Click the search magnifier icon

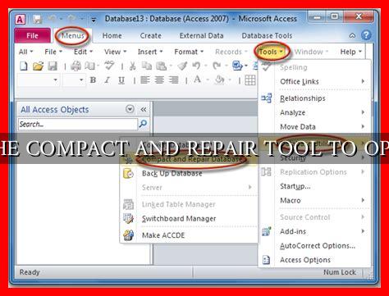pos(143,124)
